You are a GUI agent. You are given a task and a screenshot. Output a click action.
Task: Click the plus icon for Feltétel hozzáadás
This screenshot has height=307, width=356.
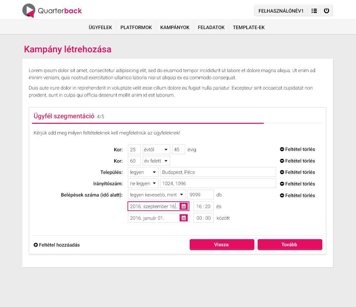point(36,245)
